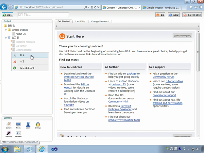Click the blue help button in header
Screen dimensions: 204x153
tap(174, 15)
